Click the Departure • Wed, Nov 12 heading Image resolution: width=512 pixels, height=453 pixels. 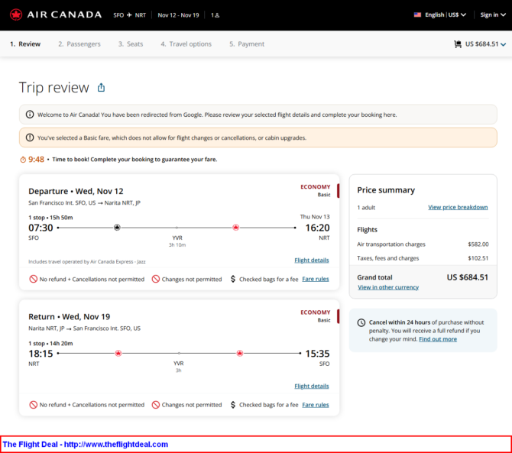click(x=76, y=191)
